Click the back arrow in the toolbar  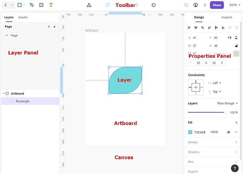(5, 5)
